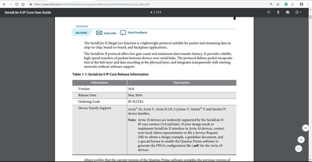Click the vertical scrollbar thumb
This screenshot has width=312, height=162.
click(310, 17)
